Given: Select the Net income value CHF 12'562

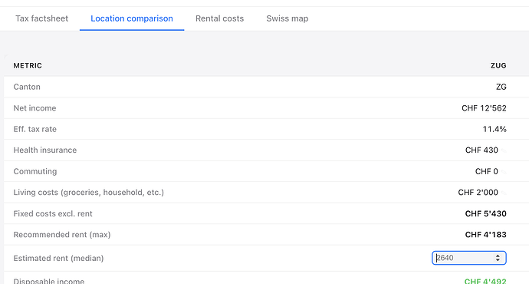Looking at the screenshot, I should click(484, 108).
